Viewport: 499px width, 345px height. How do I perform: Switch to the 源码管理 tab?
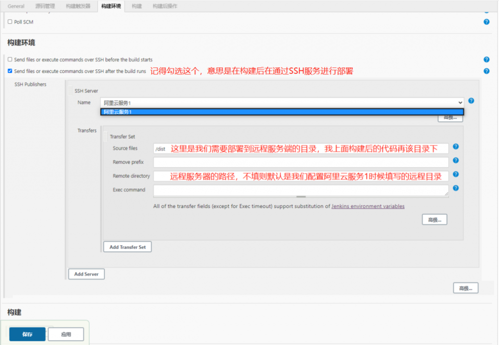point(45,6)
